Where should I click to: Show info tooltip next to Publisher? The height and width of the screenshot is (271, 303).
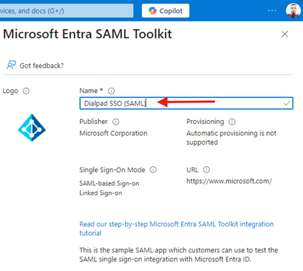pyautogui.click(x=116, y=122)
